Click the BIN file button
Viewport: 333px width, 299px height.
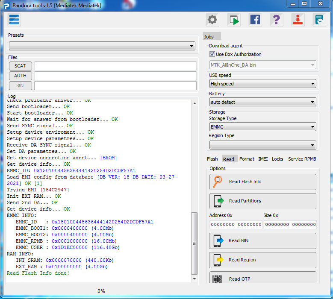pyautogui.click(x=21, y=85)
